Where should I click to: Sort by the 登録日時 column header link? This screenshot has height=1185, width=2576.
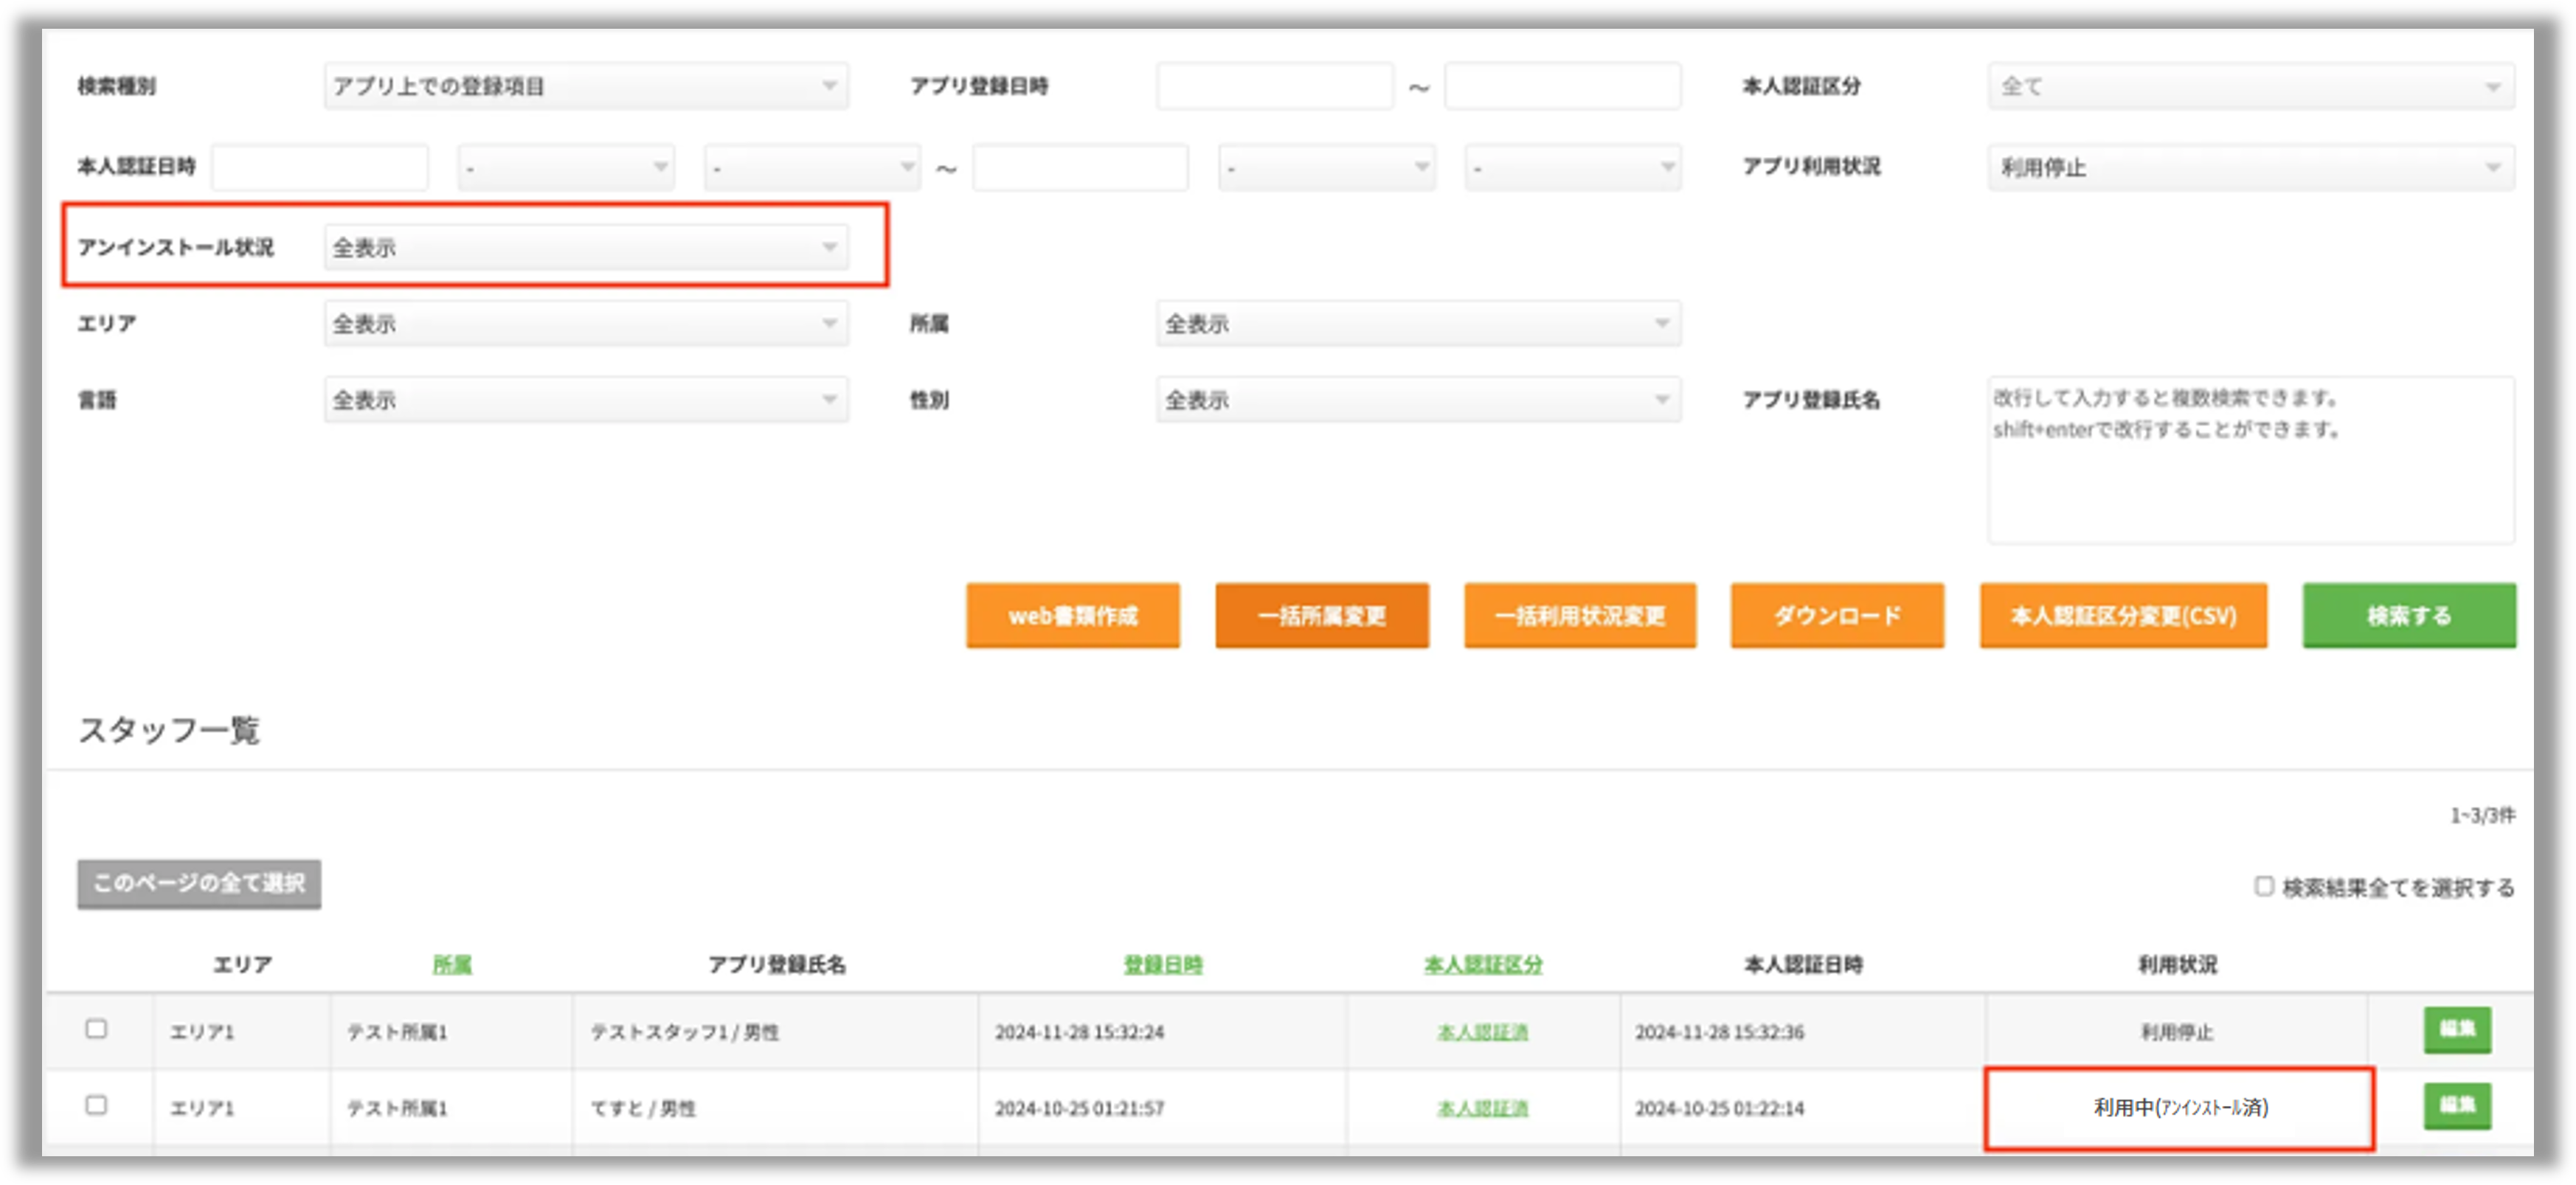[x=1162, y=965]
